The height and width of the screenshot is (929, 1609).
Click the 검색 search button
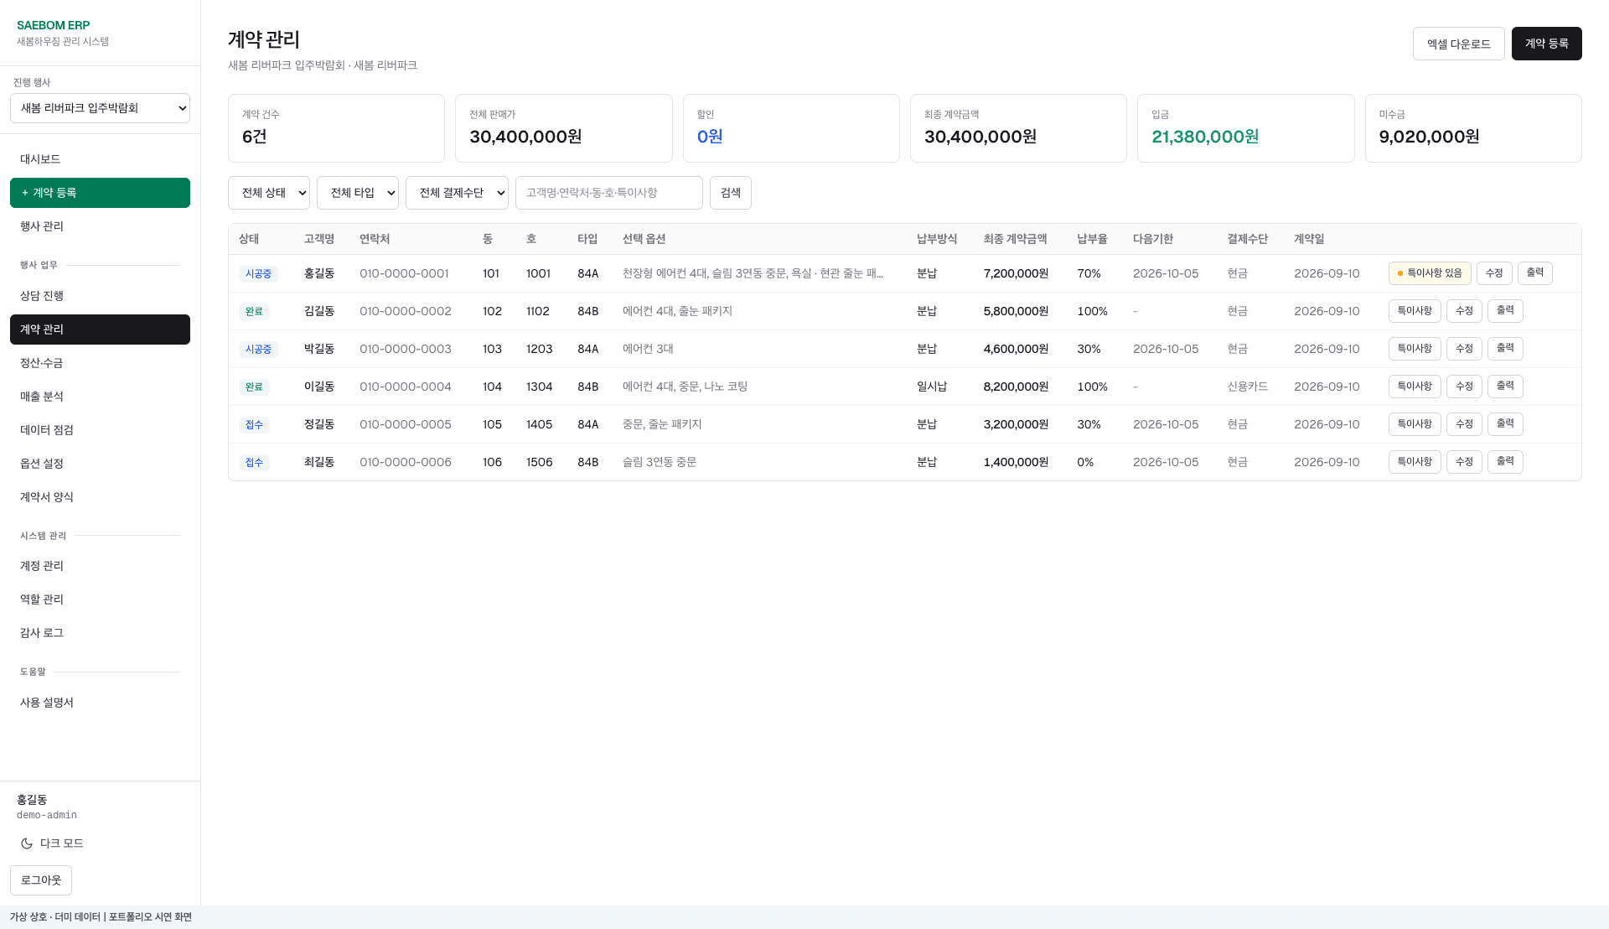tap(731, 193)
